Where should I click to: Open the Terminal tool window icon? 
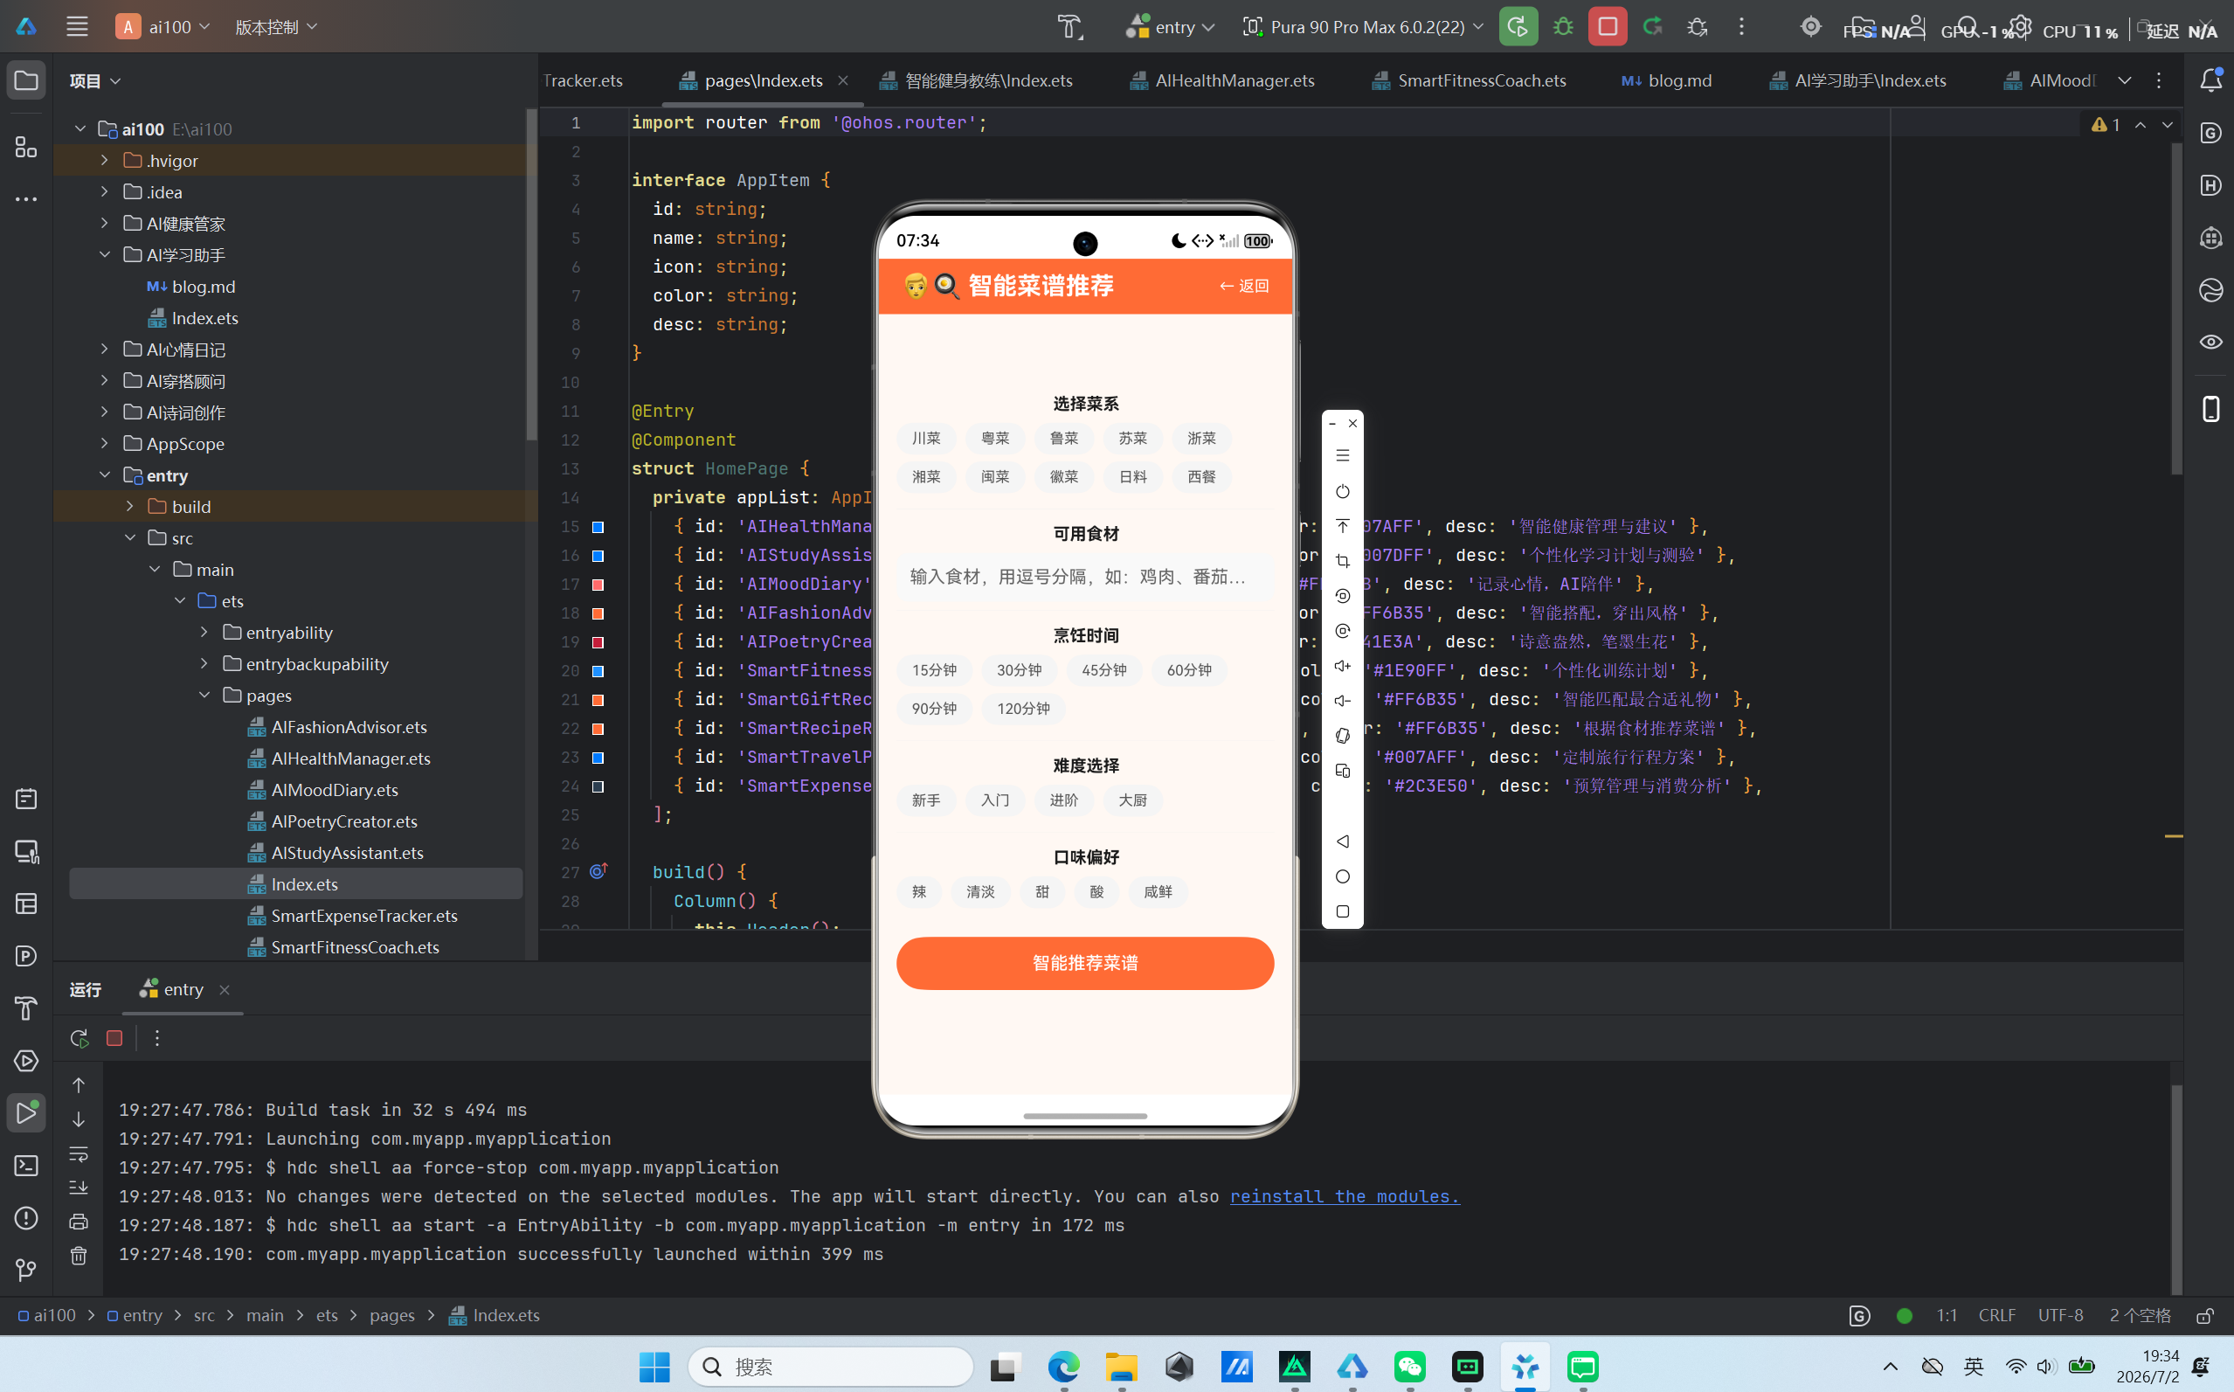(25, 1166)
